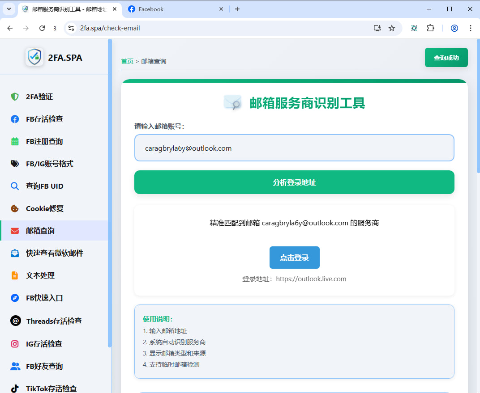Image resolution: width=480 pixels, height=393 pixels.
Task: Open 快速查看微软邮件 page
Action: pos(54,253)
